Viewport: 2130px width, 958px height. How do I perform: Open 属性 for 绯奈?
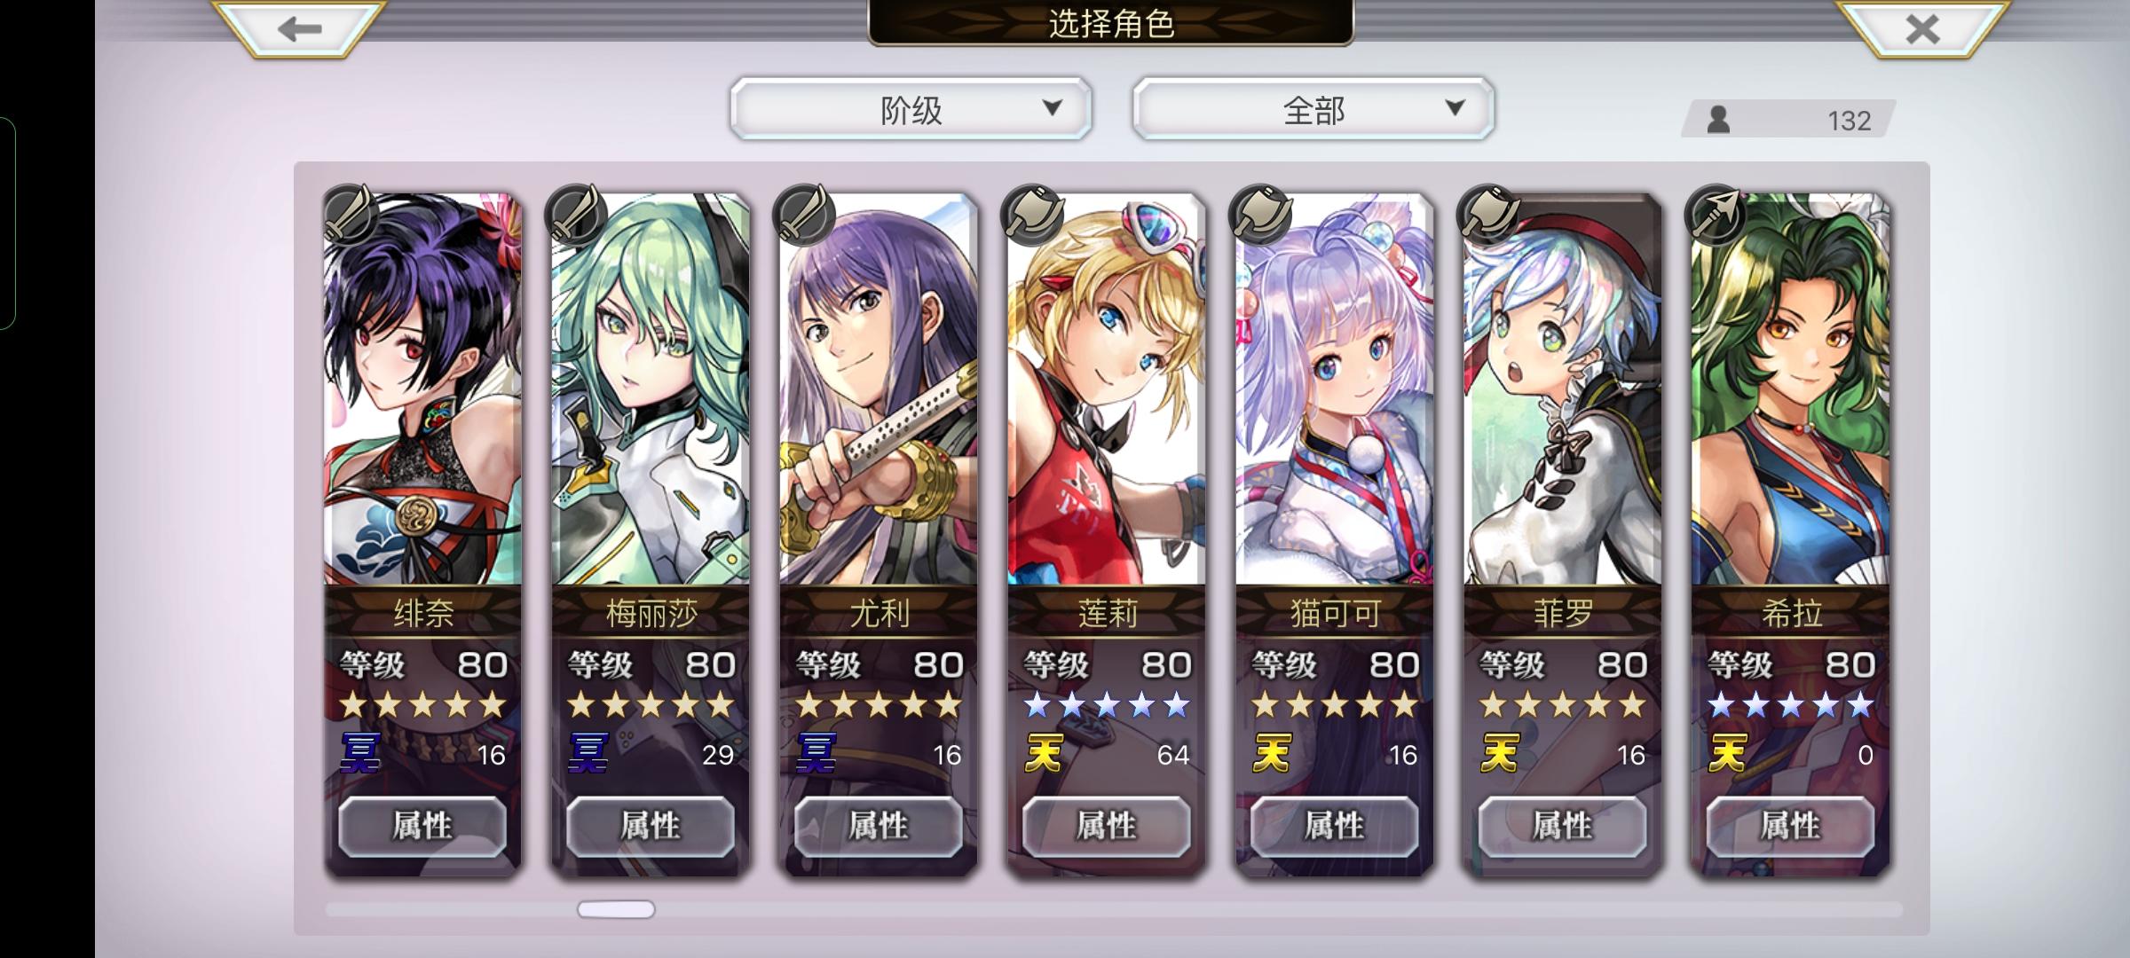coord(422,827)
